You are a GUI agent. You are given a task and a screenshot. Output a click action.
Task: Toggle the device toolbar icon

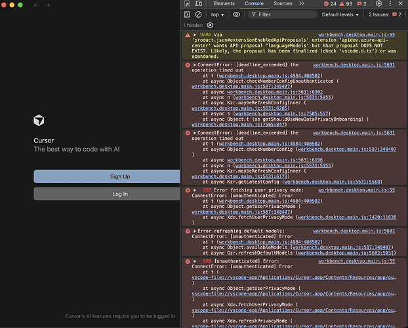199,3
